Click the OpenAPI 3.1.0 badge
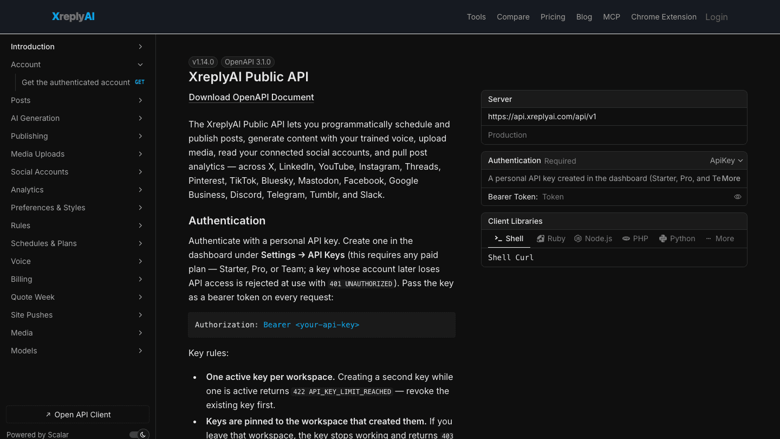 pos(248,62)
